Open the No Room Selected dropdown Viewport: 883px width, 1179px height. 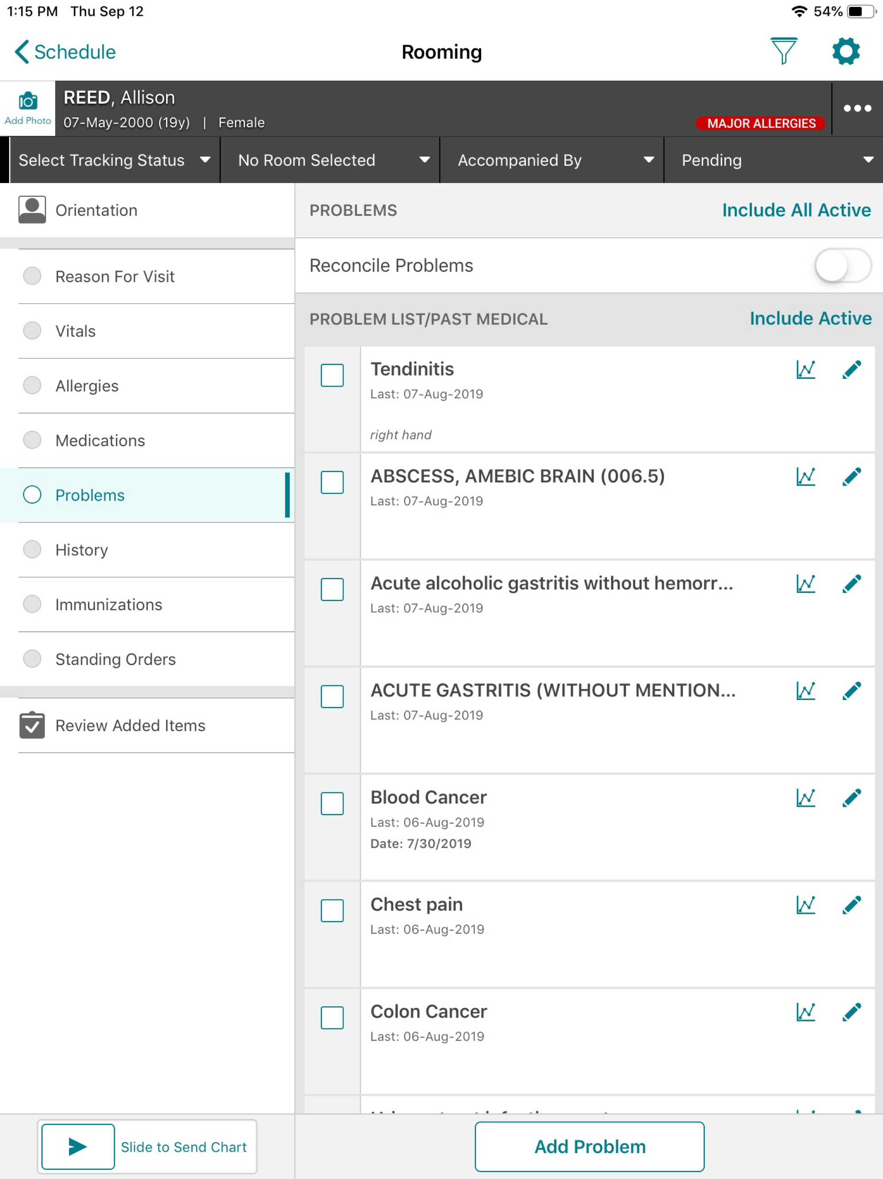(x=330, y=160)
